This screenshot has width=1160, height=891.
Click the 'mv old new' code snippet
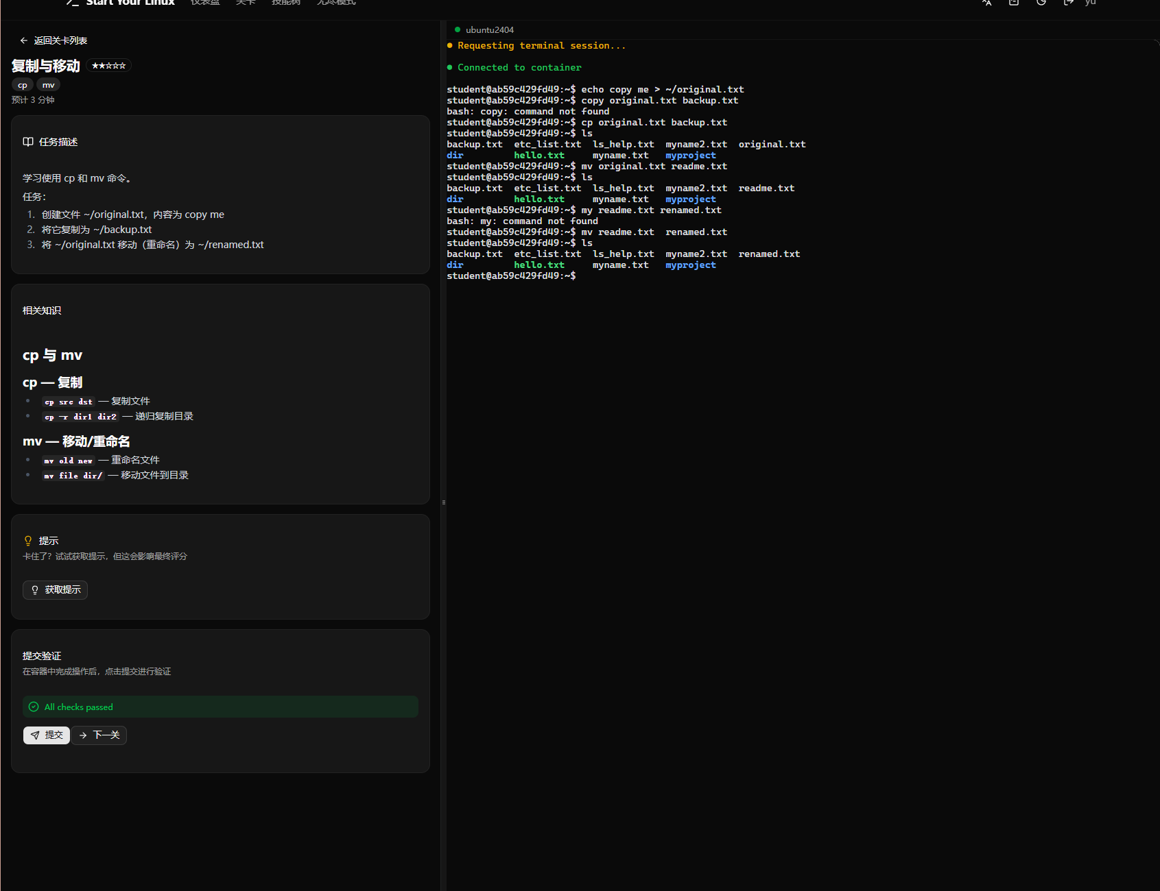coord(69,461)
